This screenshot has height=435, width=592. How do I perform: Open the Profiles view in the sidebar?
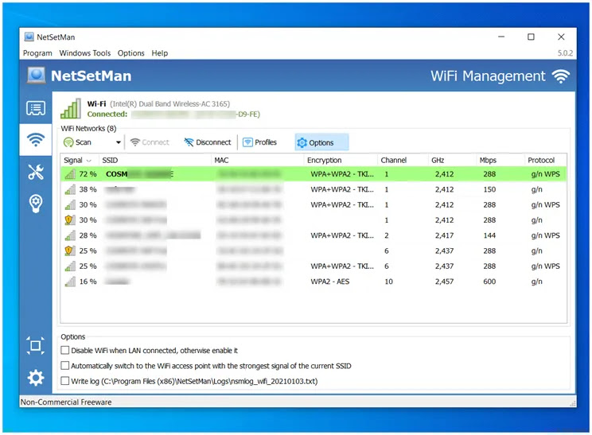coord(36,108)
